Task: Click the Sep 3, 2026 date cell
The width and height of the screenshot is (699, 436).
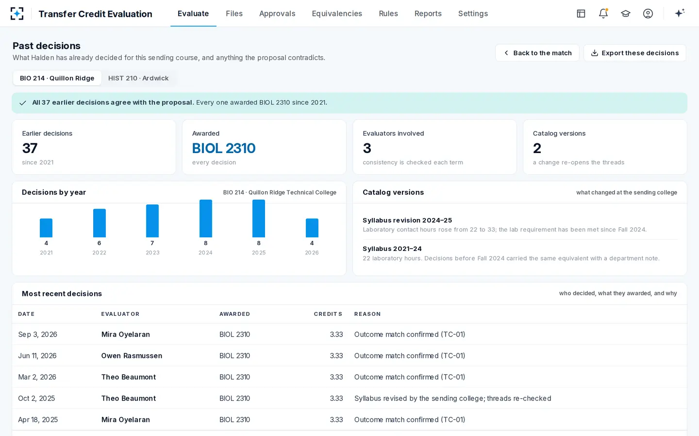Action: (38, 334)
